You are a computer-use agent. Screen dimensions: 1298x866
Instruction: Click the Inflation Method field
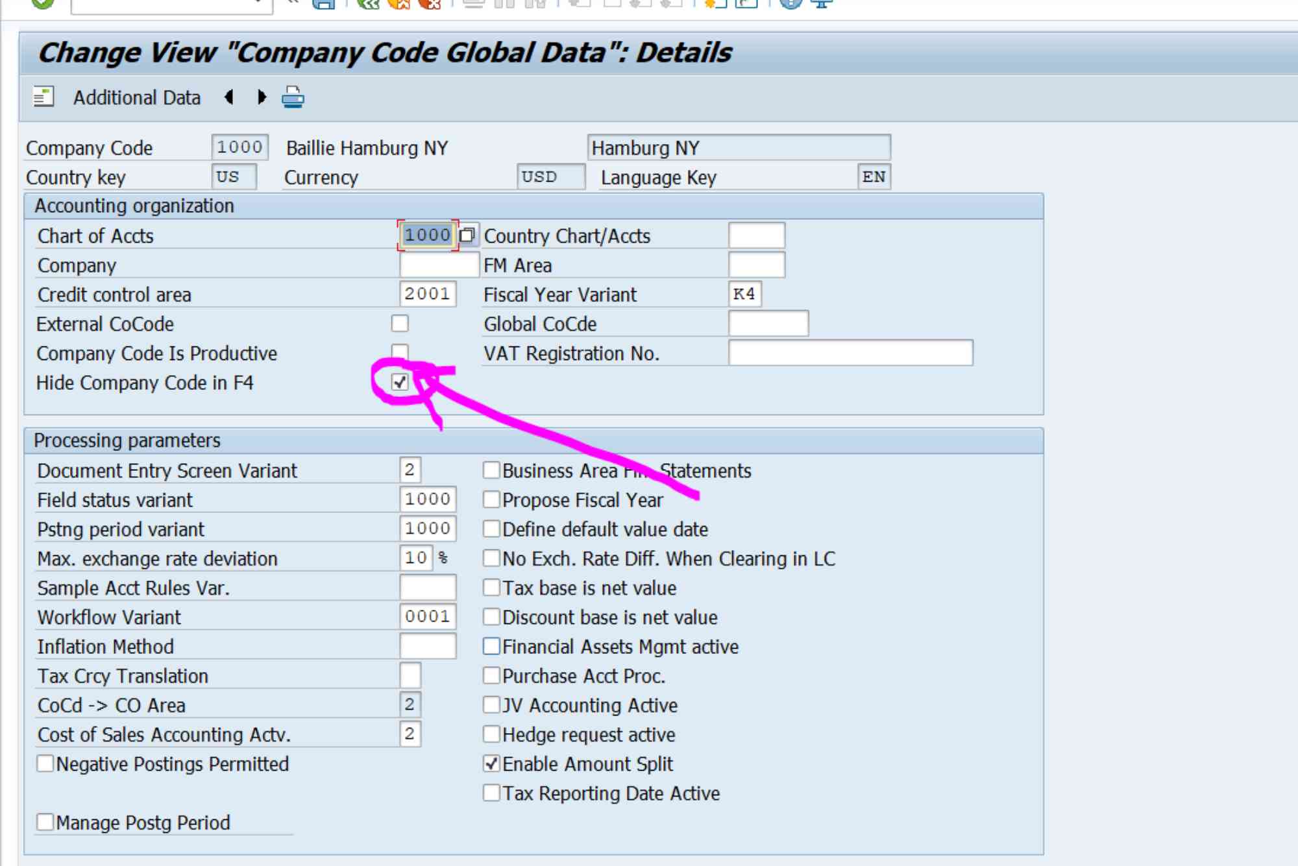(x=428, y=646)
